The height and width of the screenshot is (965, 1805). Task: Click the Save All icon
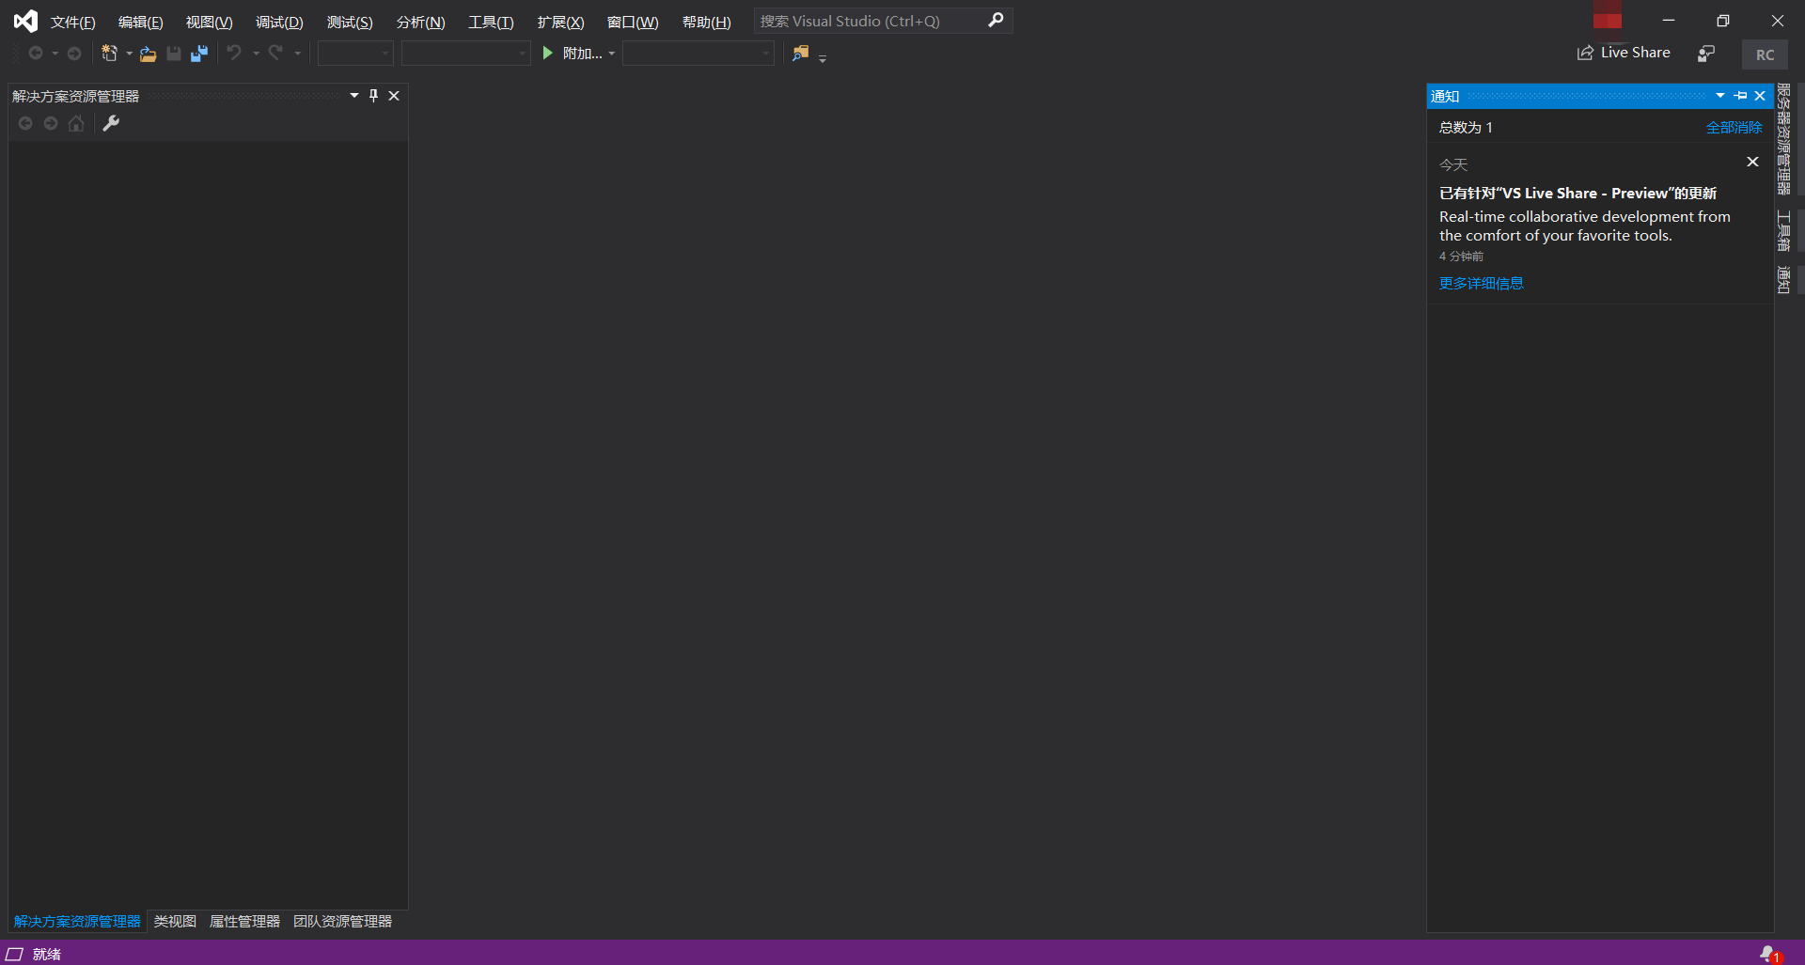(199, 54)
